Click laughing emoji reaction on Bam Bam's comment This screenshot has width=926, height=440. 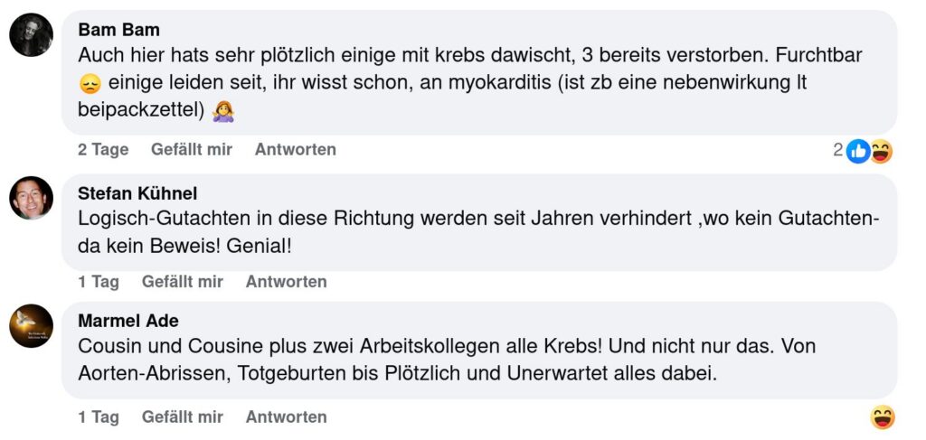[x=881, y=152]
